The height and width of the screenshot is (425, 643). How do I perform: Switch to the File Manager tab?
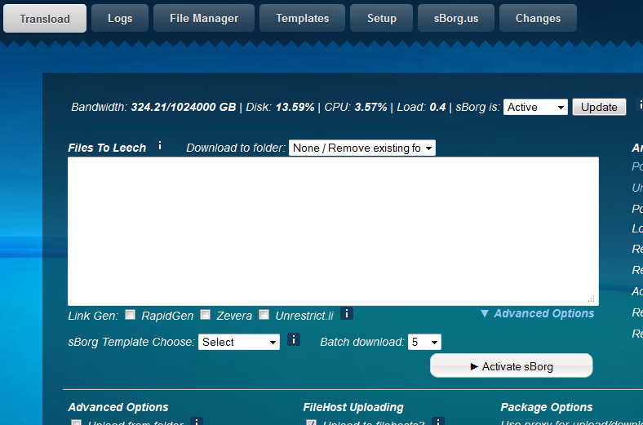pyautogui.click(x=204, y=19)
